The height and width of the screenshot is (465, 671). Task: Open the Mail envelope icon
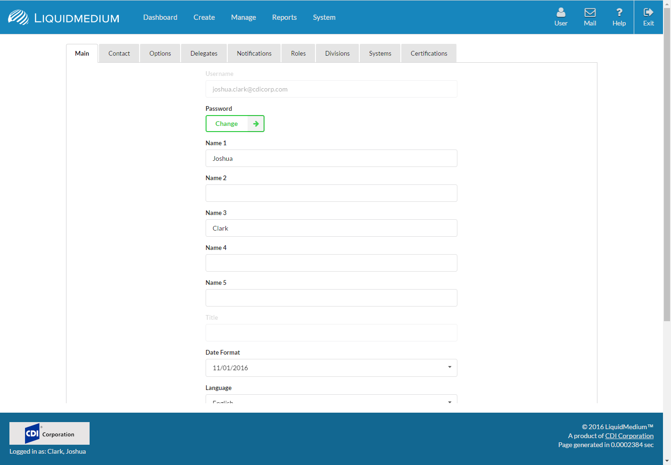(x=590, y=13)
